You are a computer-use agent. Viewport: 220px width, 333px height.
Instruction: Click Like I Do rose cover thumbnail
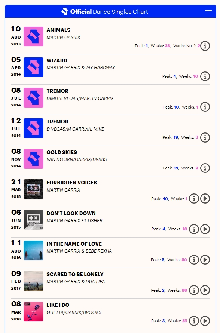(x=33, y=312)
